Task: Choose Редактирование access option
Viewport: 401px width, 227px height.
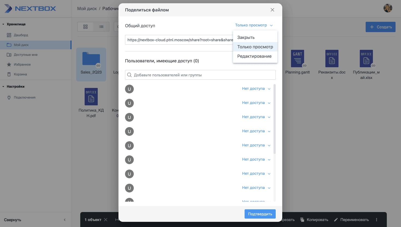Action: coord(254,56)
